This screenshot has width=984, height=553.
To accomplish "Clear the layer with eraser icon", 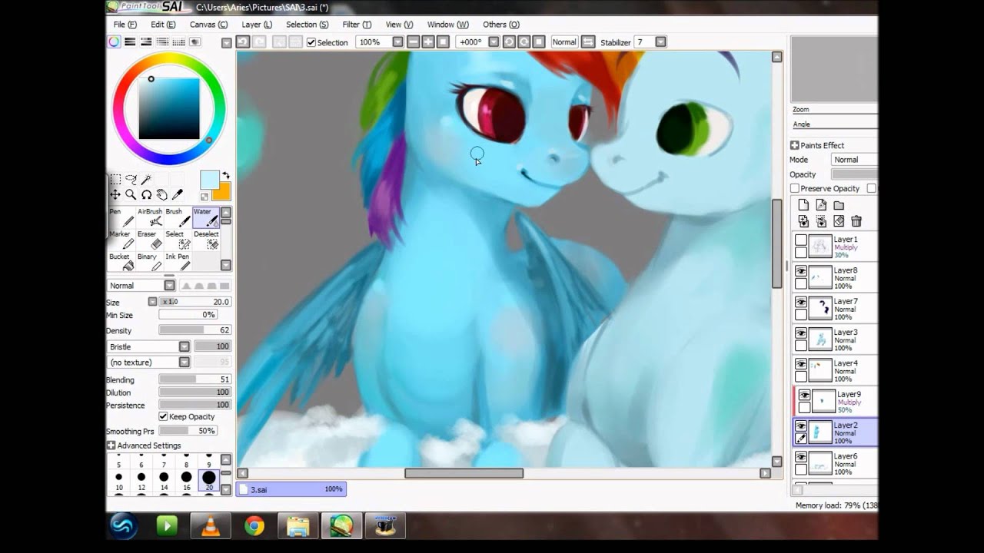I will (x=839, y=221).
